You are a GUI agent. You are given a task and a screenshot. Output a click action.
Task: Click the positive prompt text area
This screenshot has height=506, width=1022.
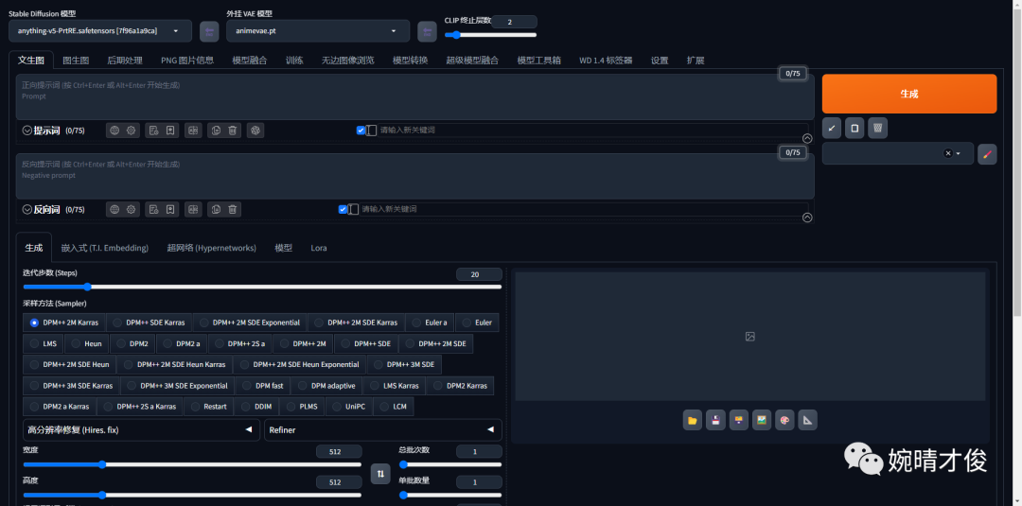pyautogui.click(x=415, y=96)
